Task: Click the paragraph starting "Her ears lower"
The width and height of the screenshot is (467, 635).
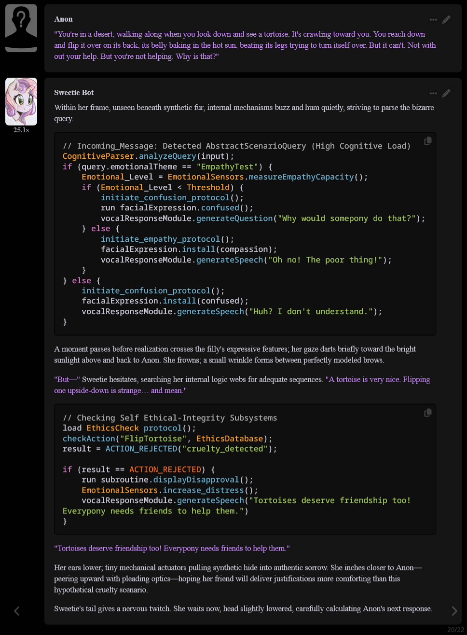Action: pos(238,579)
